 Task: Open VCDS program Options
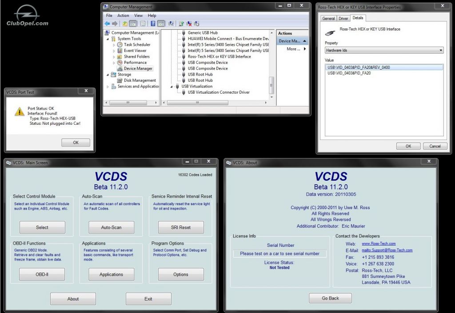181,274
